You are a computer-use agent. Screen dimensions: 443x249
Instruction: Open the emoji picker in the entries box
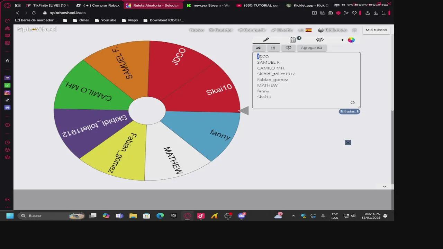pyautogui.click(x=352, y=103)
